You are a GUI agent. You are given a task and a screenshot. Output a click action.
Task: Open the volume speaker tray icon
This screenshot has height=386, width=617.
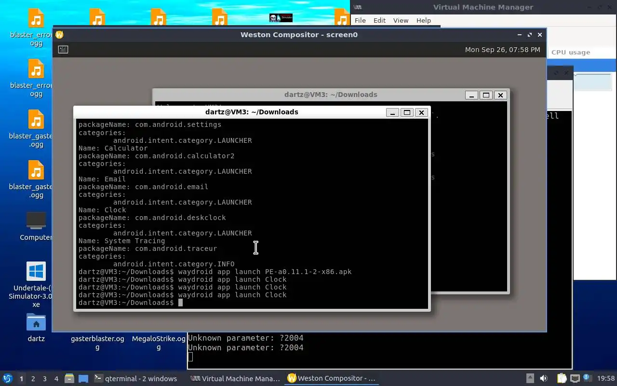click(544, 379)
